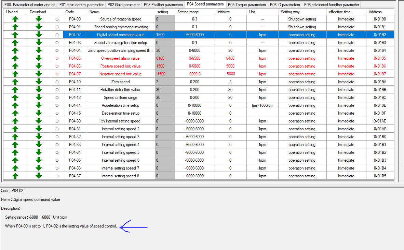Select radio button for P04-01 row
This screenshot has width=404, height=250.
pyautogui.click(x=57, y=27)
